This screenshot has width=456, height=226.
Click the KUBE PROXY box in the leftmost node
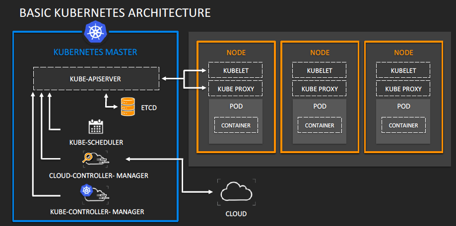tap(236, 89)
